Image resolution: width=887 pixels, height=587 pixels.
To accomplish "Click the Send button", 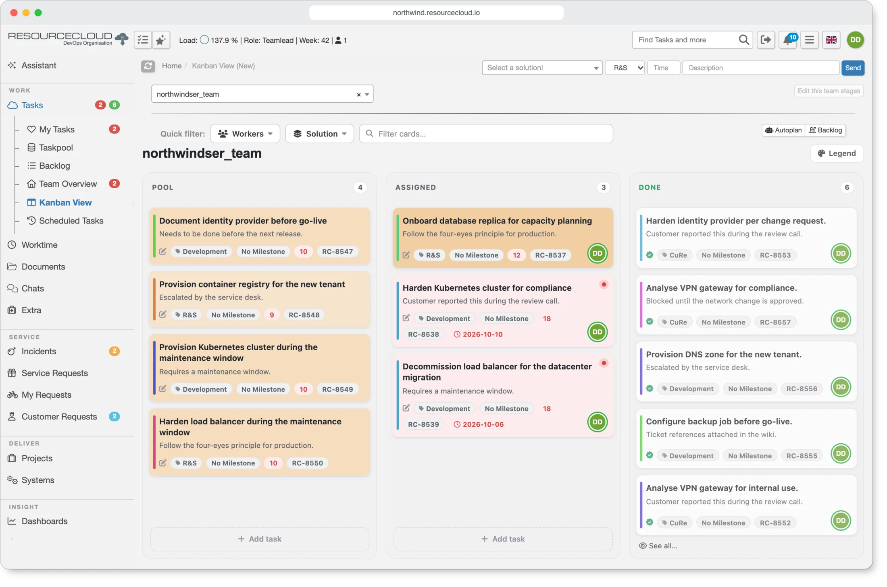I will click(x=853, y=68).
